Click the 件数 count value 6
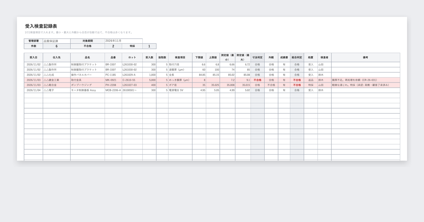 (x=57, y=46)
